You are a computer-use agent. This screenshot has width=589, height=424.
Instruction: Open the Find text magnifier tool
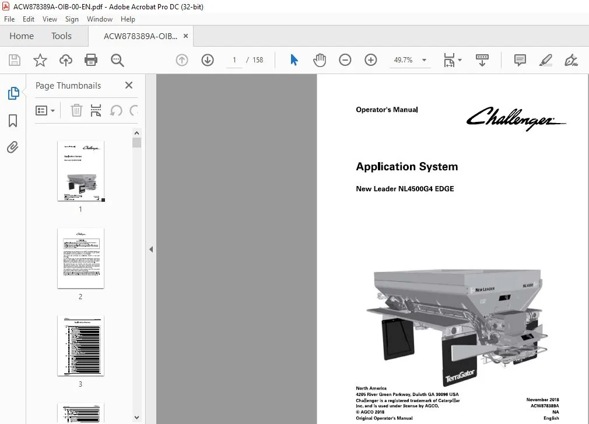click(x=117, y=60)
